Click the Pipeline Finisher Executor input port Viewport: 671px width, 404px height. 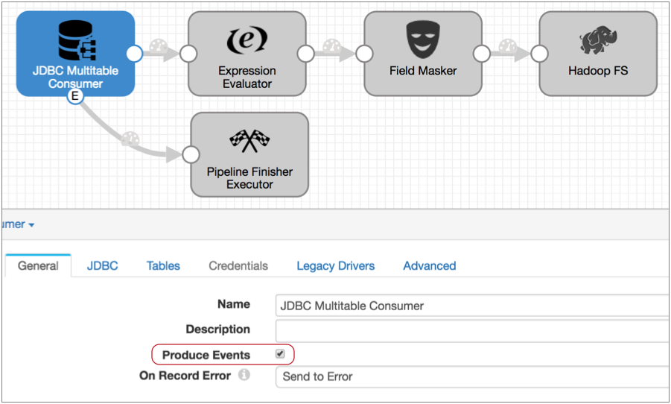[191, 154]
